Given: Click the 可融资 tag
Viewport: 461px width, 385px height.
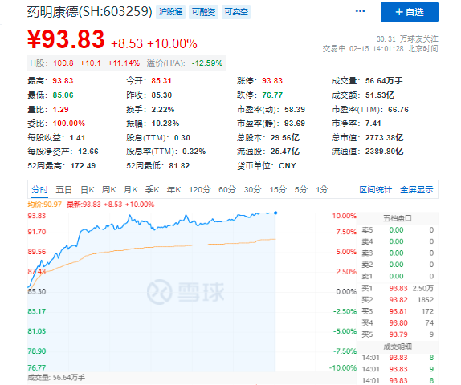Looking at the screenshot, I should pyautogui.click(x=203, y=12).
